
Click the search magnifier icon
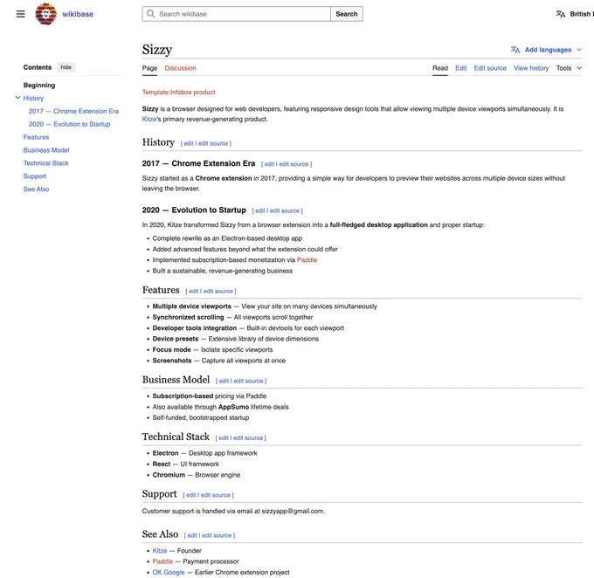point(151,14)
